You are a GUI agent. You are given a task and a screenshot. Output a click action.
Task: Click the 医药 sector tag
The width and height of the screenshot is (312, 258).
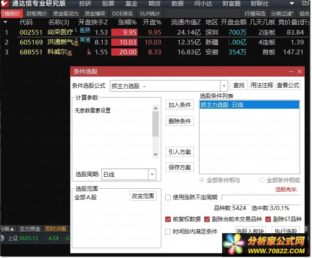point(85,30)
